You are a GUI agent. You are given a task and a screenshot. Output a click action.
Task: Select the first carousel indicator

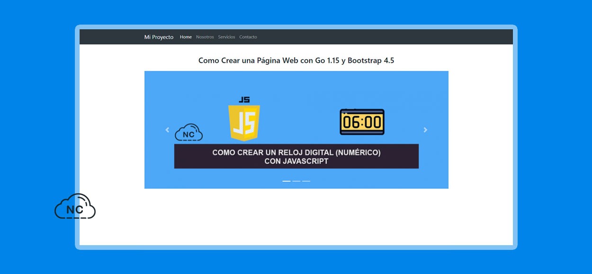pyautogui.click(x=287, y=181)
